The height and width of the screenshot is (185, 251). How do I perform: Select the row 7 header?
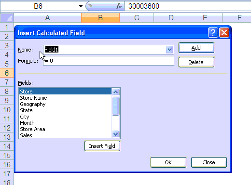(7, 82)
